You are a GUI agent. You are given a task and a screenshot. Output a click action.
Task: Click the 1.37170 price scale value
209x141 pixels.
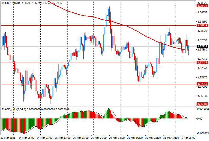(203, 78)
